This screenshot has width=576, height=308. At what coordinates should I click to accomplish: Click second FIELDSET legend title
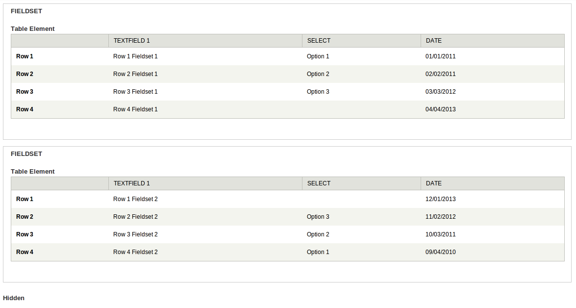26,154
